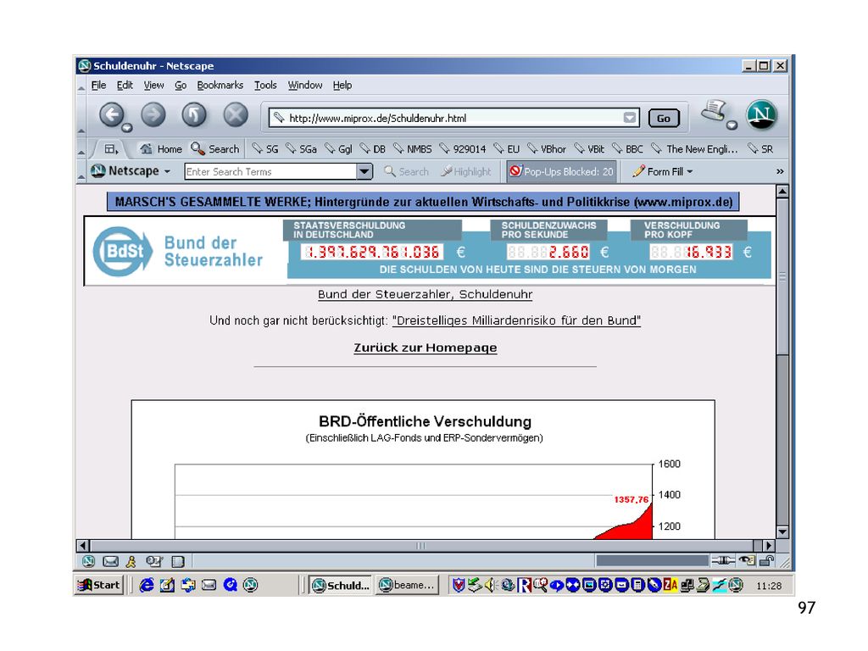This screenshot has width=868, height=651.
Task: Click the Highlight button in the search toolbar
Action: tap(466, 171)
